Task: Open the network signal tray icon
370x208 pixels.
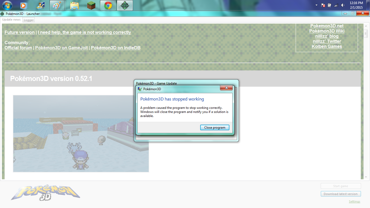Action: (x=336, y=5)
